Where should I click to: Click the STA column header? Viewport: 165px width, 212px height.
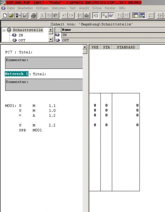tap(106, 47)
